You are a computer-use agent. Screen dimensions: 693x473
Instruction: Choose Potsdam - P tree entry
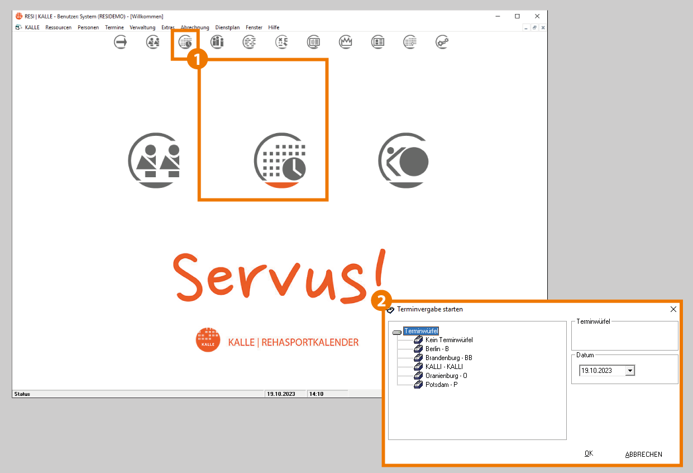point(441,385)
